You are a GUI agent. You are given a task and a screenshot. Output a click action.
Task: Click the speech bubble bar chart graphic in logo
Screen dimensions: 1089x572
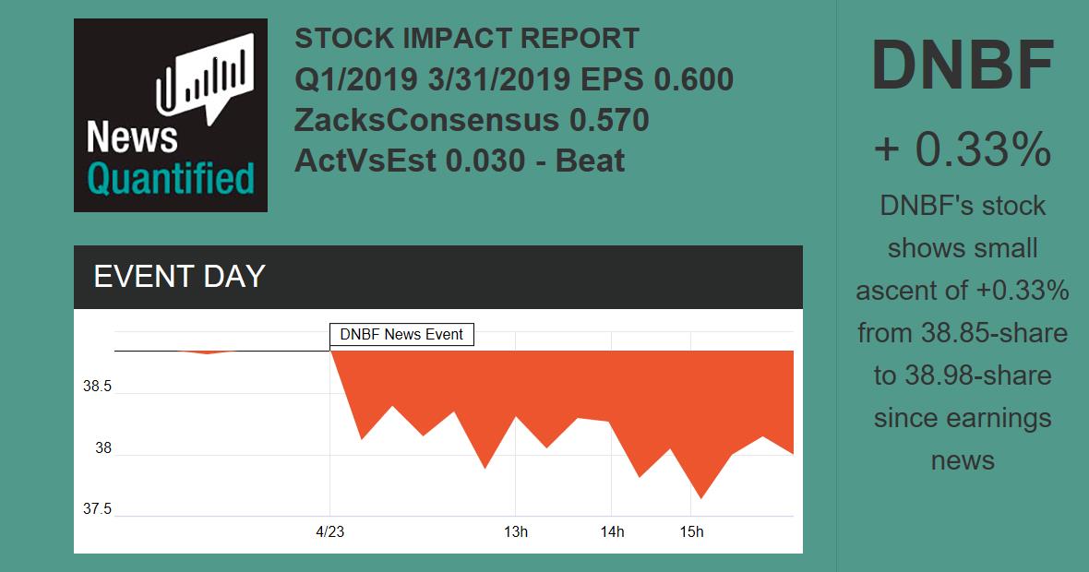[x=207, y=77]
